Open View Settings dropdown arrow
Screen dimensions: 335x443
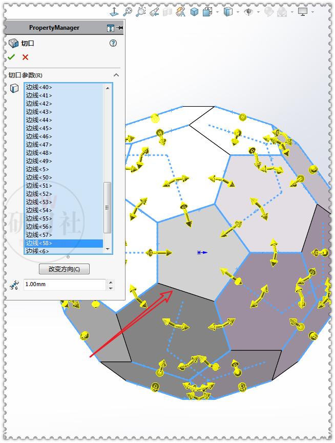(312, 12)
